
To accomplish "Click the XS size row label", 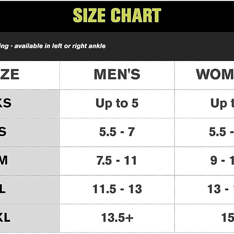I will pyautogui.click(x=6, y=103).
